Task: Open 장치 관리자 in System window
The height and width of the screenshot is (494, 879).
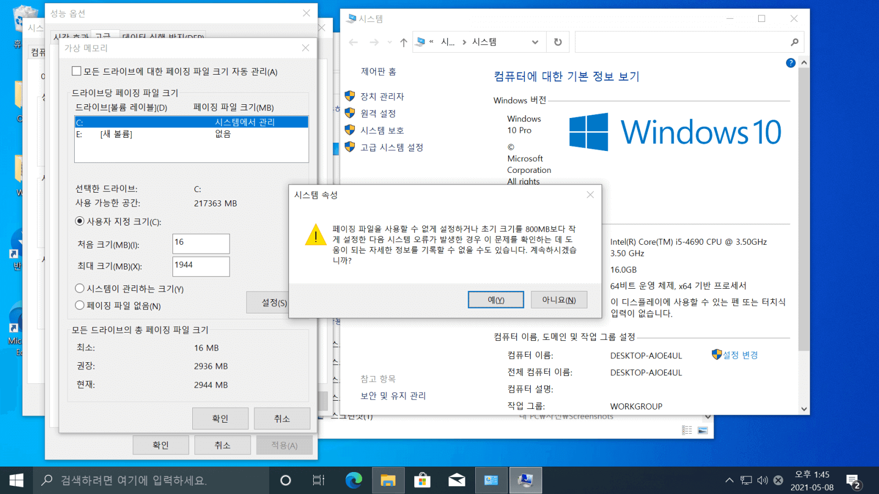Action: coord(382,97)
